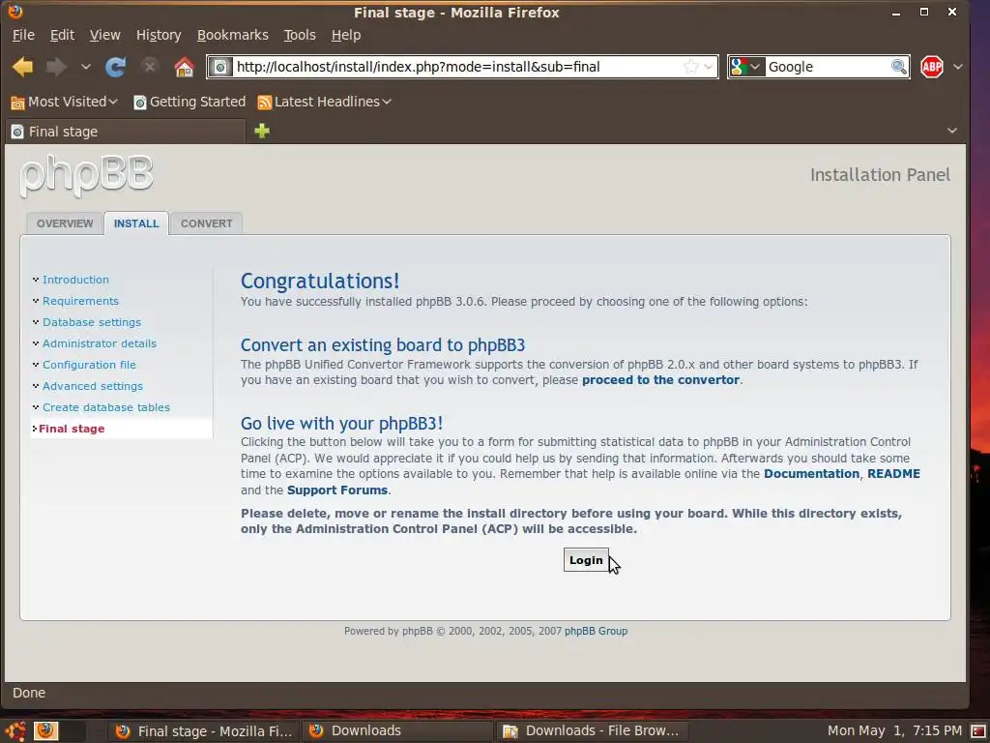The width and height of the screenshot is (990, 743).
Task: Open the View menu
Action: click(x=104, y=36)
